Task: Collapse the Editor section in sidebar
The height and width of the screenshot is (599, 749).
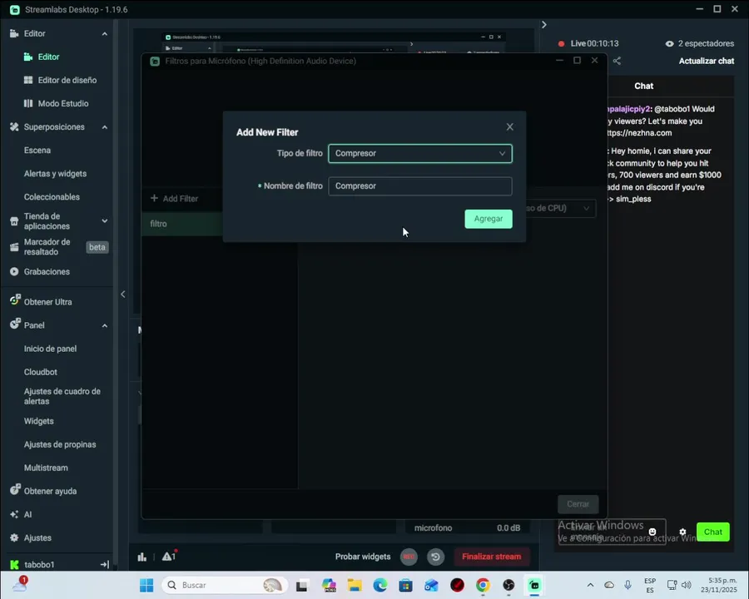Action: 105,34
